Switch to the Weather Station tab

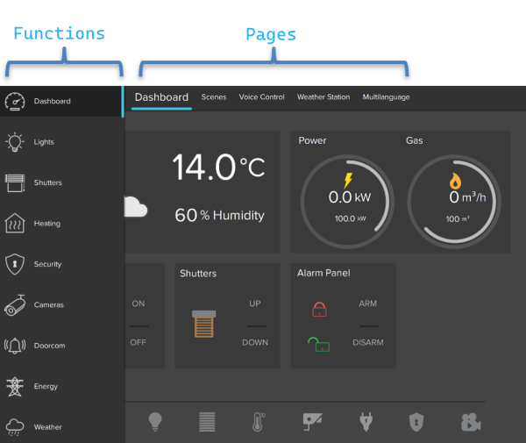point(323,97)
